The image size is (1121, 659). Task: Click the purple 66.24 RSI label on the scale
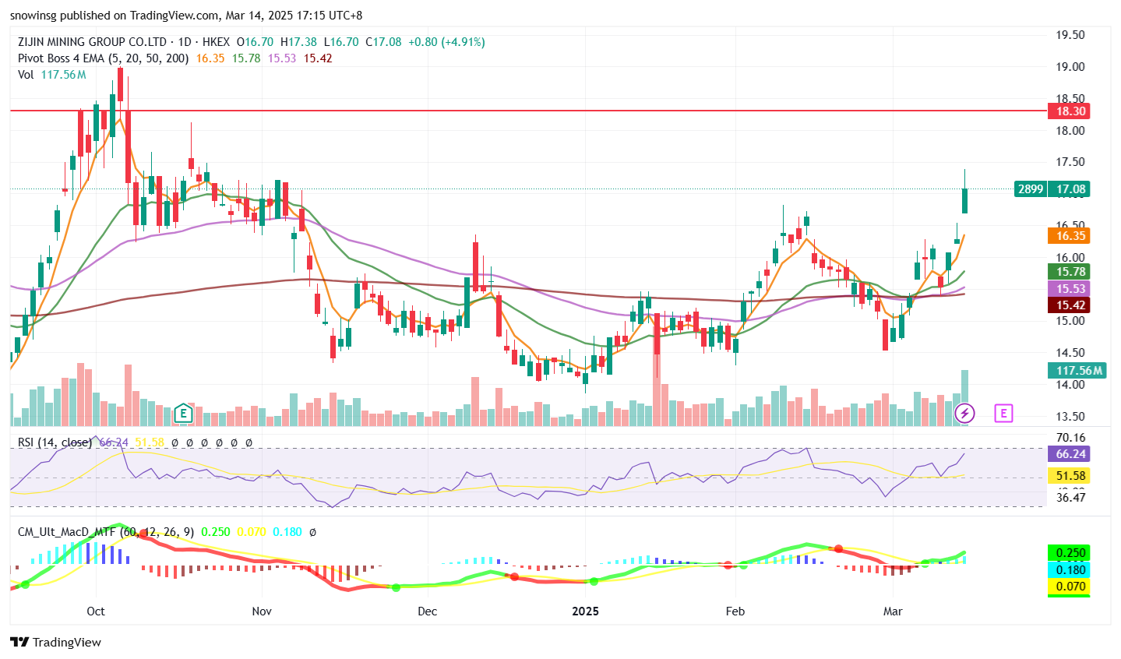(1070, 454)
